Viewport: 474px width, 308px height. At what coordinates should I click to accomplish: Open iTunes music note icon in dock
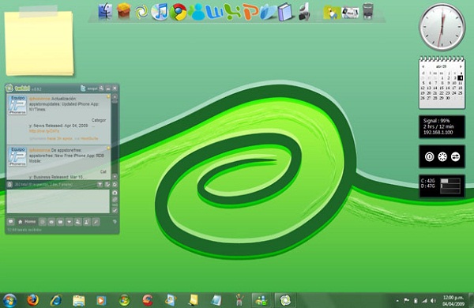(160, 12)
